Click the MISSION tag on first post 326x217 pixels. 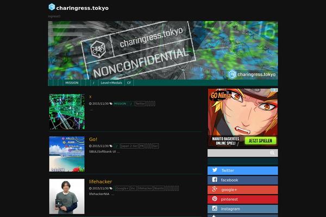(x=120, y=104)
